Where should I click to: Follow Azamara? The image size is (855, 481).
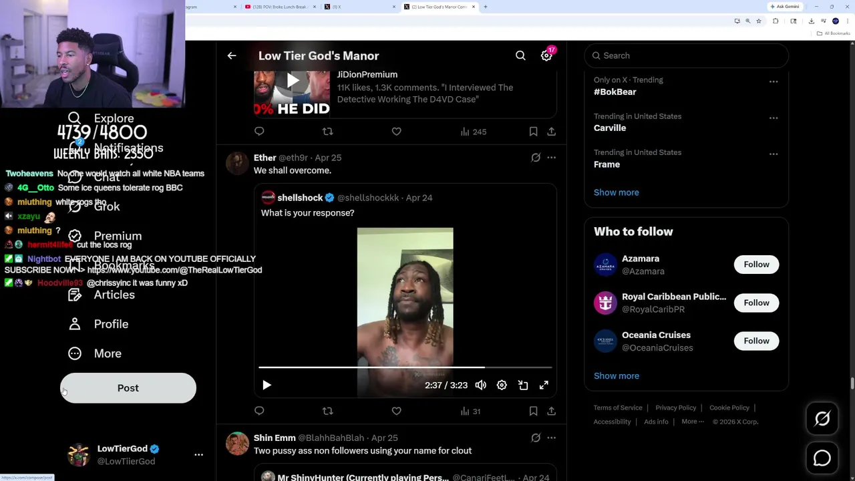(x=756, y=265)
